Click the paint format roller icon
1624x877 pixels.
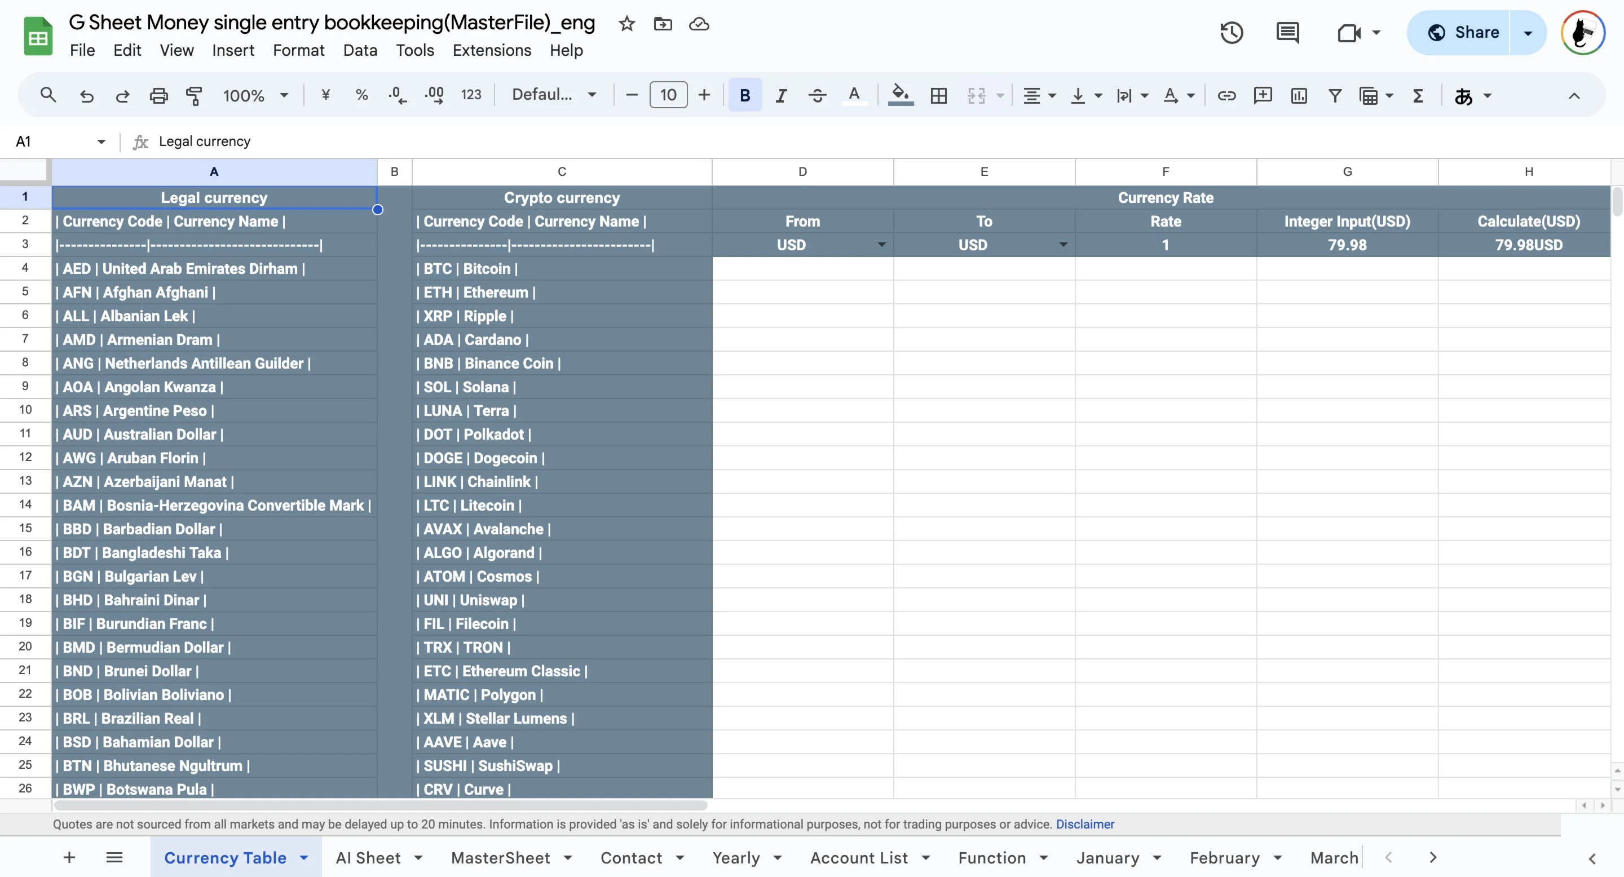click(x=193, y=96)
